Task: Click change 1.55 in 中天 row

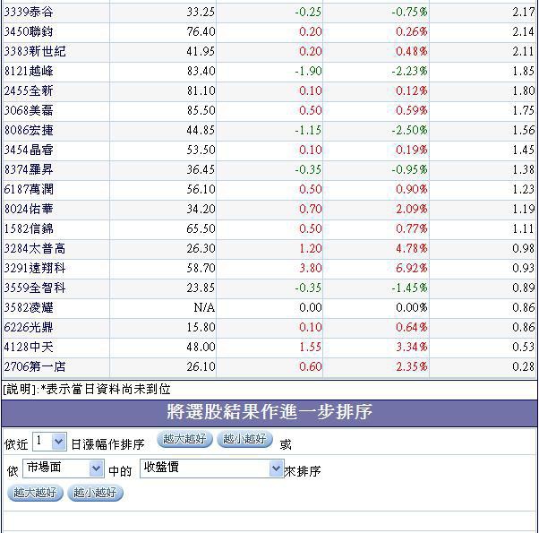Action: [311, 347]
